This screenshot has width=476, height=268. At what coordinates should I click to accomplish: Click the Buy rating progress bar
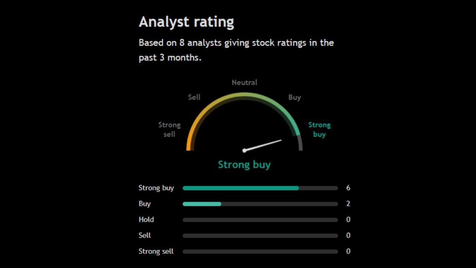tap(260, 204)
